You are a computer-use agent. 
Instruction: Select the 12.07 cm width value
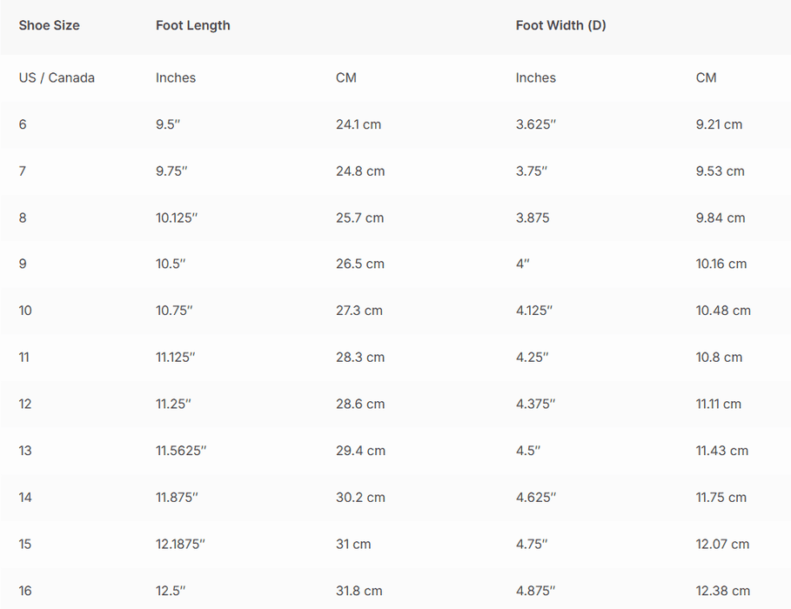721,544
